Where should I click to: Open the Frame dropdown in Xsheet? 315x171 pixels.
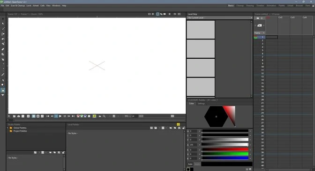pyautogui.click(x=259, y=33)
